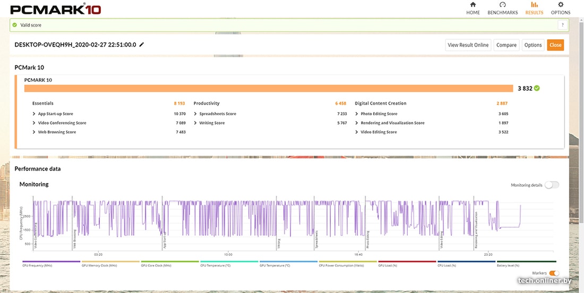Click the Writing marker on monitoring chart
Viewport: 584px width, 293px height.
[x=278, y=243]
